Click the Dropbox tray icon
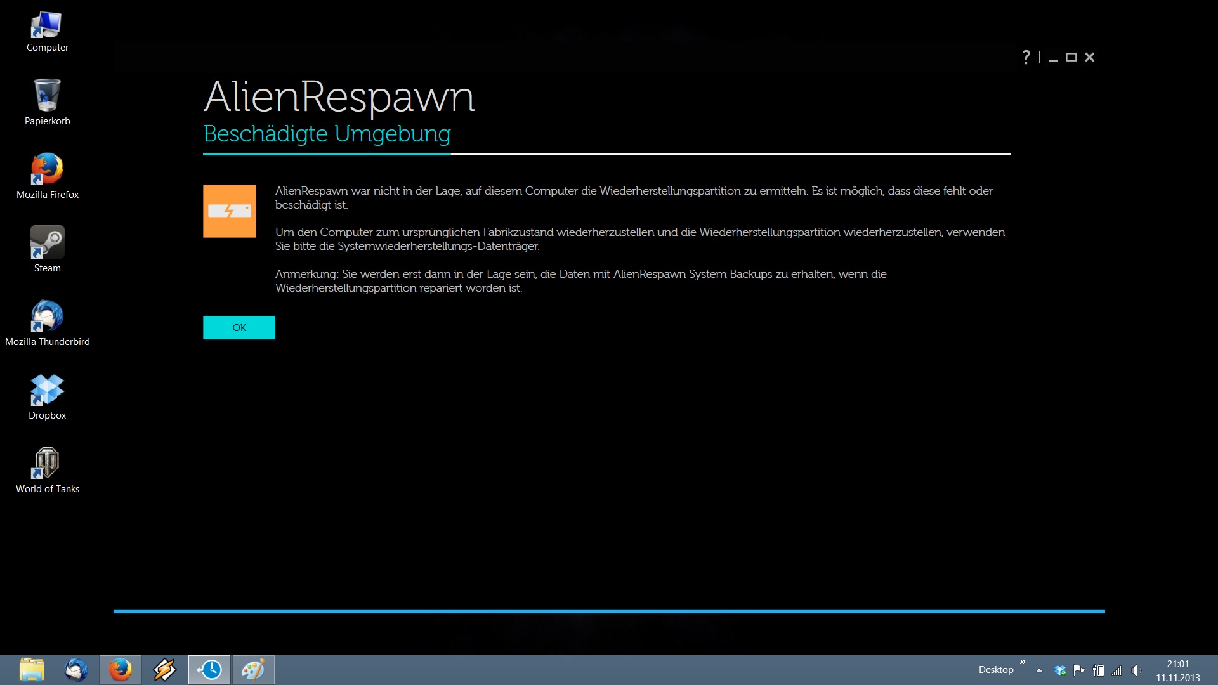 (1060, 670)
